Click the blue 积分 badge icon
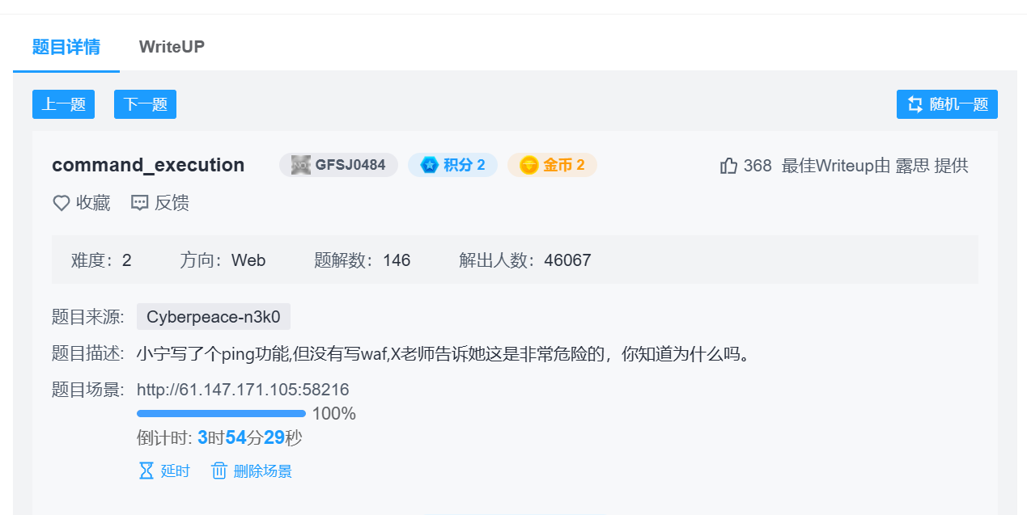Screen dimensions: 1027x515 430,165
